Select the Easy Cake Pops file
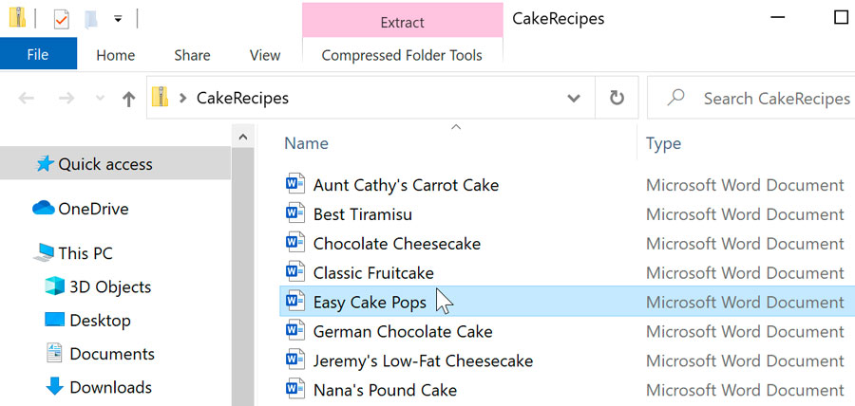This screenshot has width=855, height=406. click(370, 303)
